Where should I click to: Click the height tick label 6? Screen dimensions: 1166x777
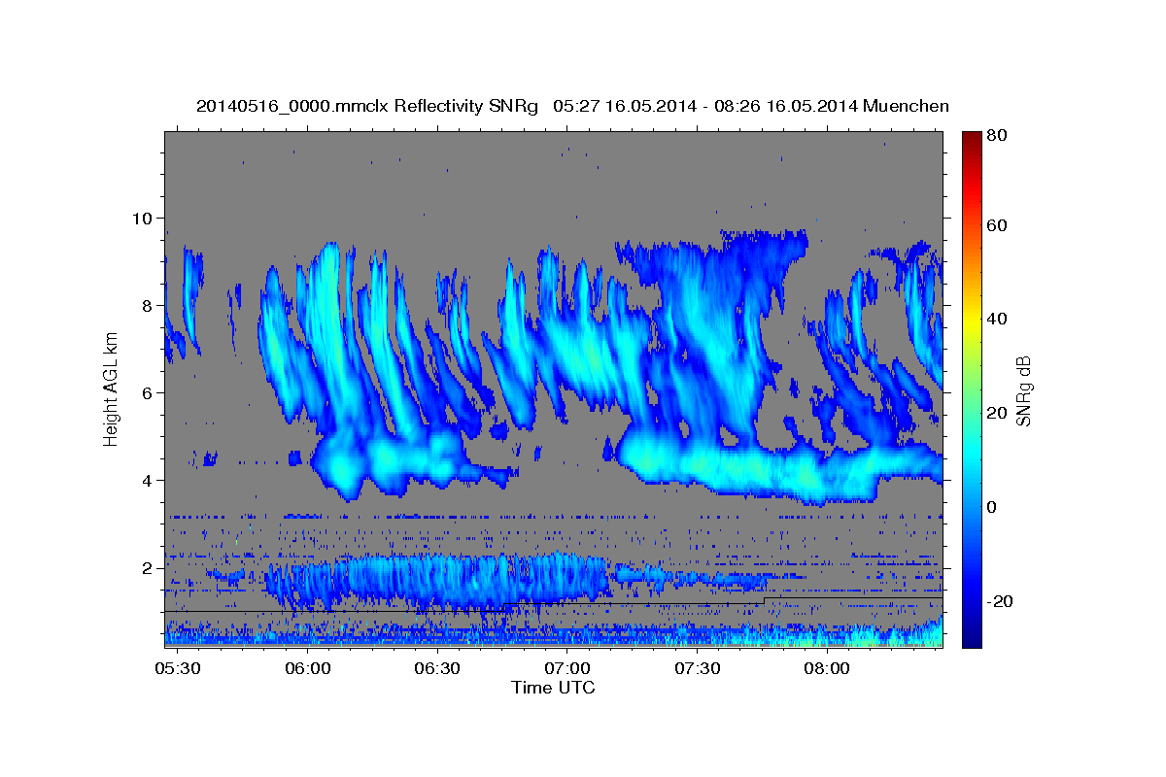(x=149, y=392)
